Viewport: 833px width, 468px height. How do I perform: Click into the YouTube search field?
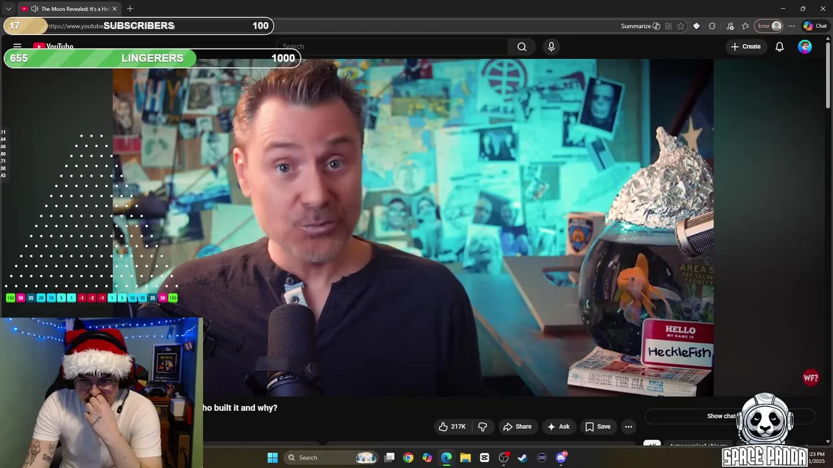click(393, 47)
